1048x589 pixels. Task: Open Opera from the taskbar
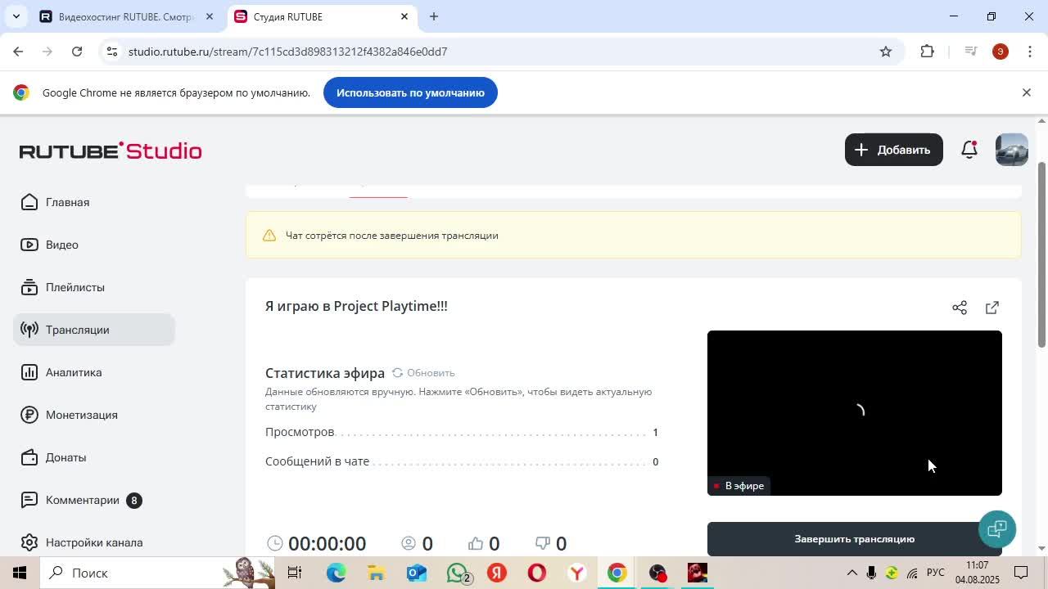pos(537,573)
